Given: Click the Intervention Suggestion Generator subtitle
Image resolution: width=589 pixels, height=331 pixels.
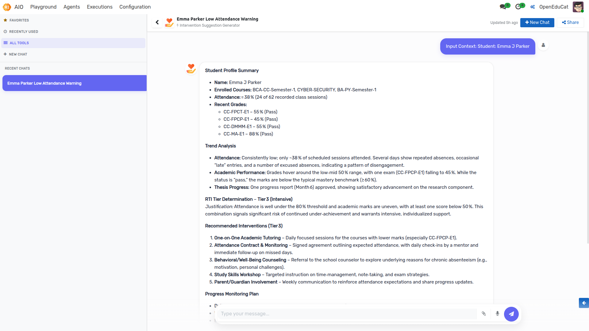Looking at the screenshot, I should [x=210, y=25].
